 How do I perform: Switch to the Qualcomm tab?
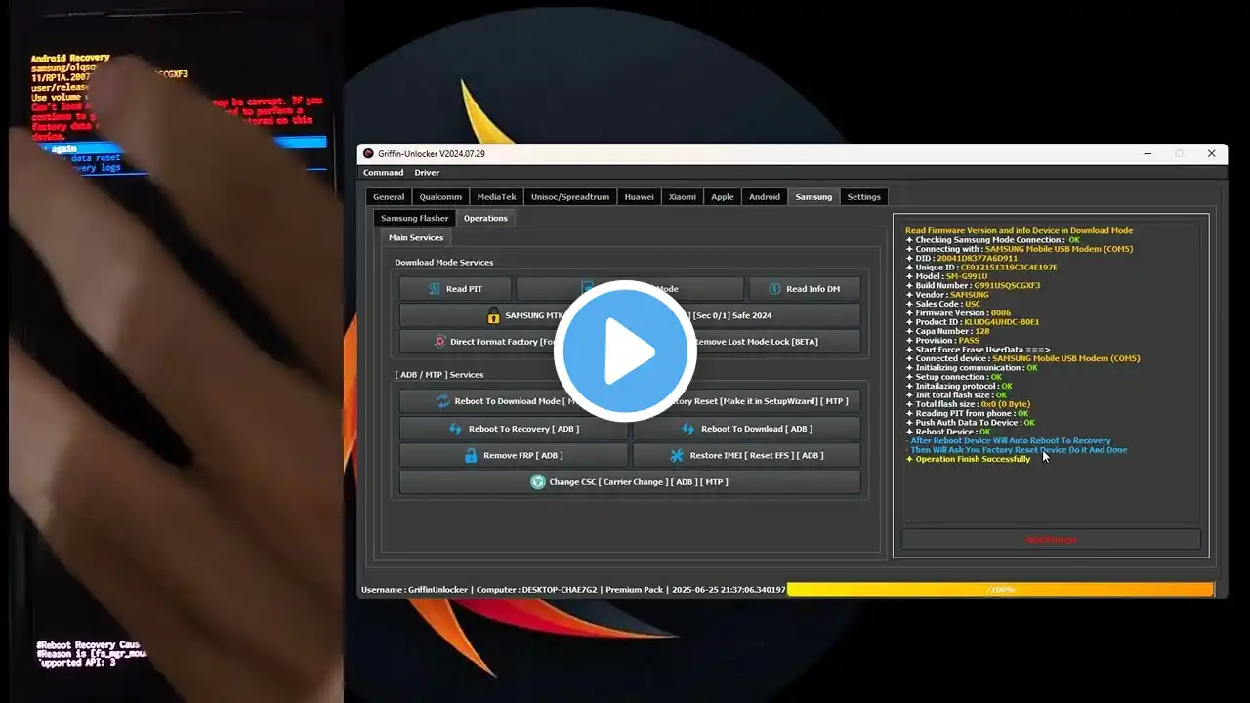click(440, 197)
